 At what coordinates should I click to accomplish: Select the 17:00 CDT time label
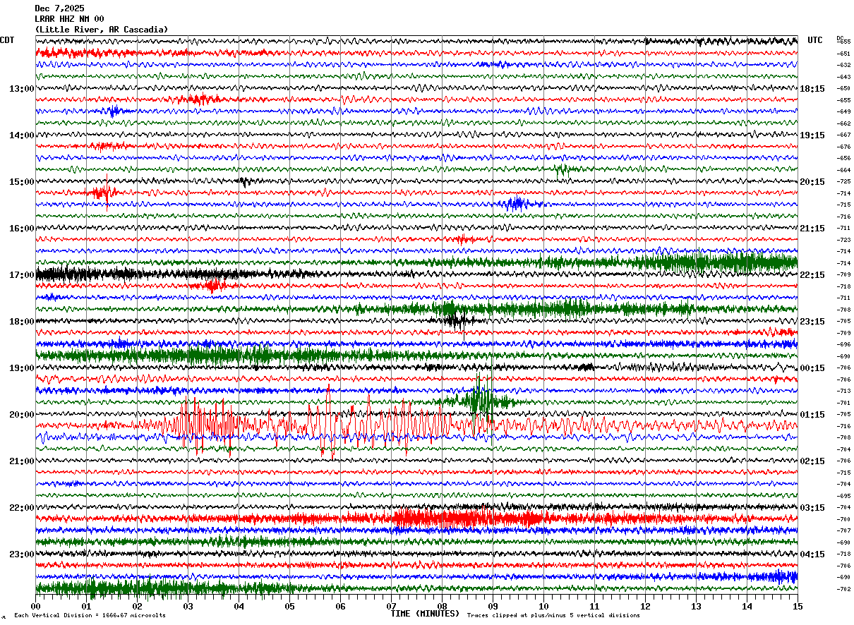(x=22, y=275)
